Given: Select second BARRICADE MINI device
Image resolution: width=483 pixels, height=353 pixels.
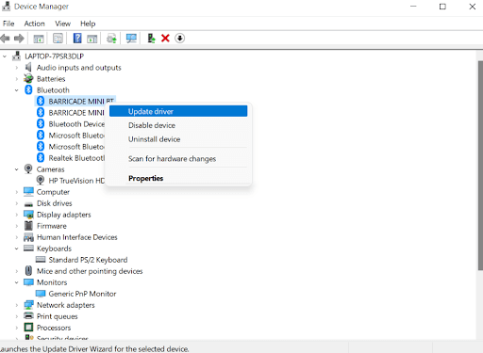Looking at the screenshot, I should click(76, 113).
